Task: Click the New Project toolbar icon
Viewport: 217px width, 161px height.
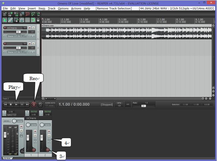Action: [x=5, y=14]
